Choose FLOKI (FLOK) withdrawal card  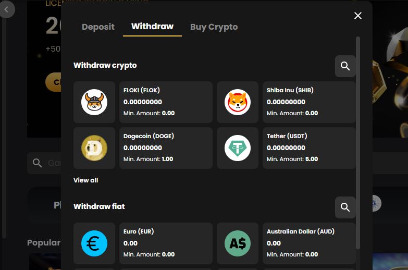click(x=166, y=102)
